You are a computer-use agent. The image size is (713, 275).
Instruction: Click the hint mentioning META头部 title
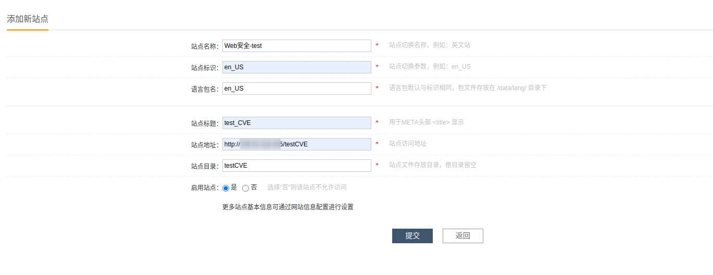426,122
